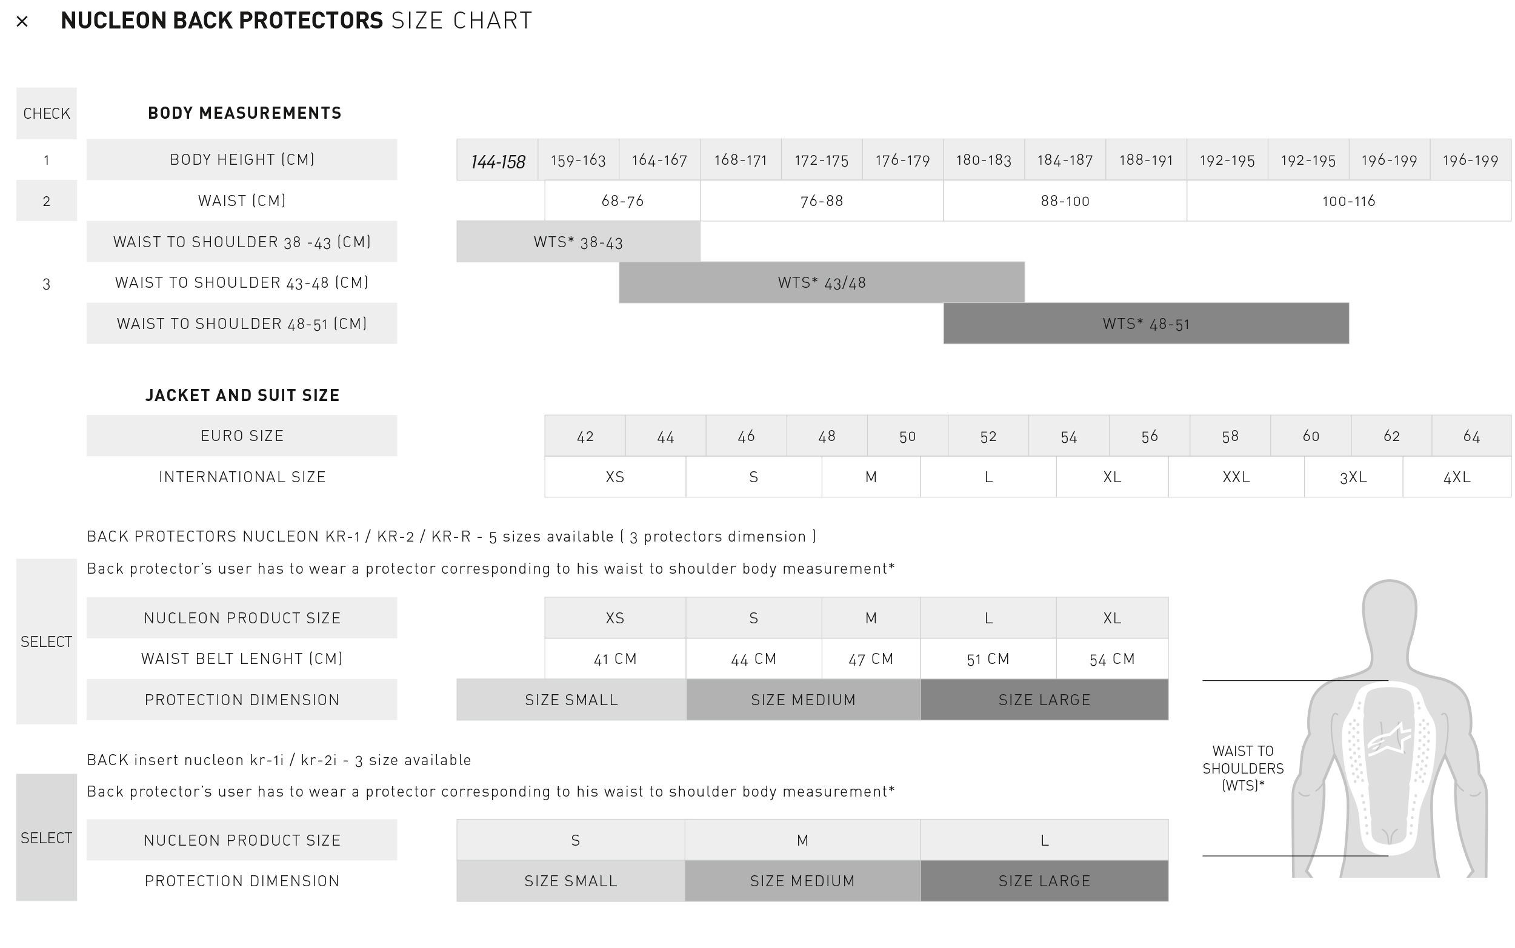Click SIZE MEDIUM in the KR-1 protection dimension row
This screenshot has height=948, width=1515.
click(804, 700)
